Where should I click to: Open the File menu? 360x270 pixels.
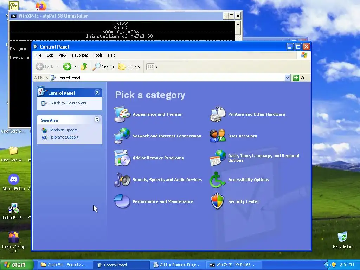click(38, 55)
